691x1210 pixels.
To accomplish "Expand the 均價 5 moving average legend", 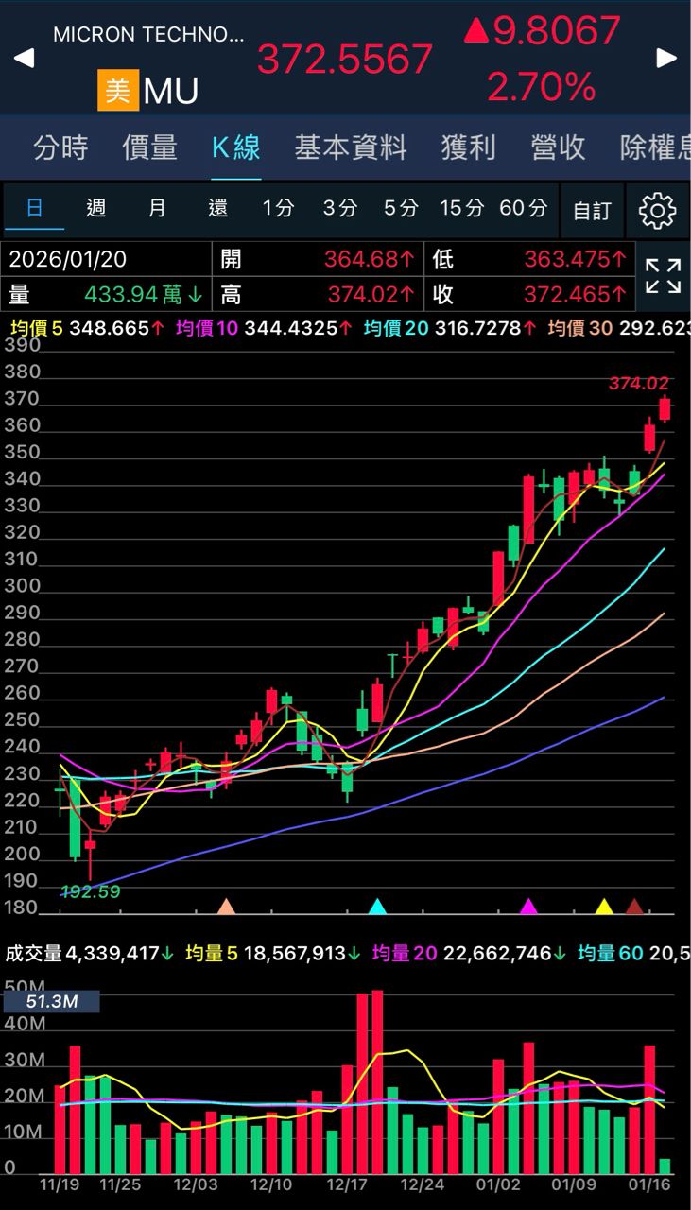I will (87, 328).
